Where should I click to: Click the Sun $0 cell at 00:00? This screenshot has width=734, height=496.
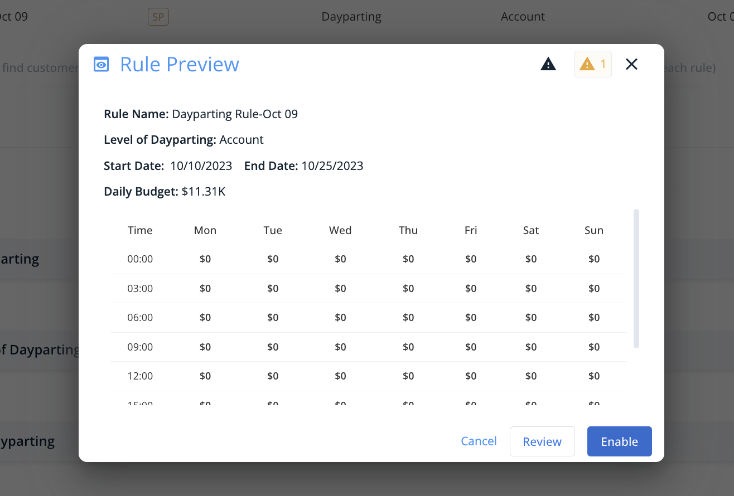(594, 259)
